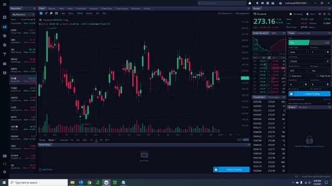Open the Time-in-Force GTC dropdown
332x186 pixels.
point(299,71)
